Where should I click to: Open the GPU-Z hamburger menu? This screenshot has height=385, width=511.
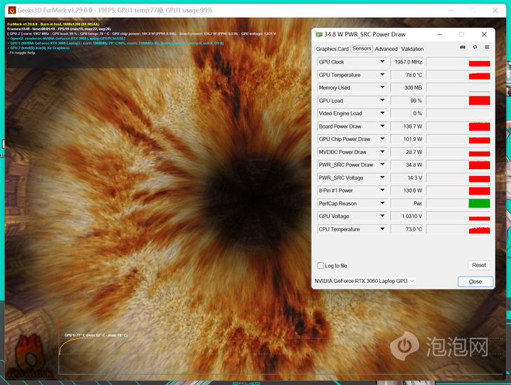pyautogui.click(x=486, y=48)
